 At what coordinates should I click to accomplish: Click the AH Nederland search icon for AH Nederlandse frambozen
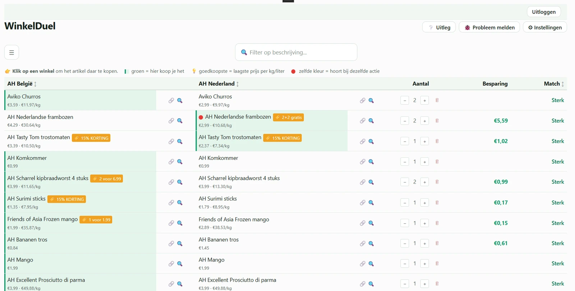[x=371, y=121]
